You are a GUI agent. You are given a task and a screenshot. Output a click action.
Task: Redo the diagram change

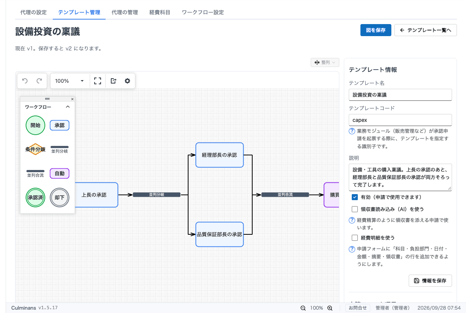[39, 81]
